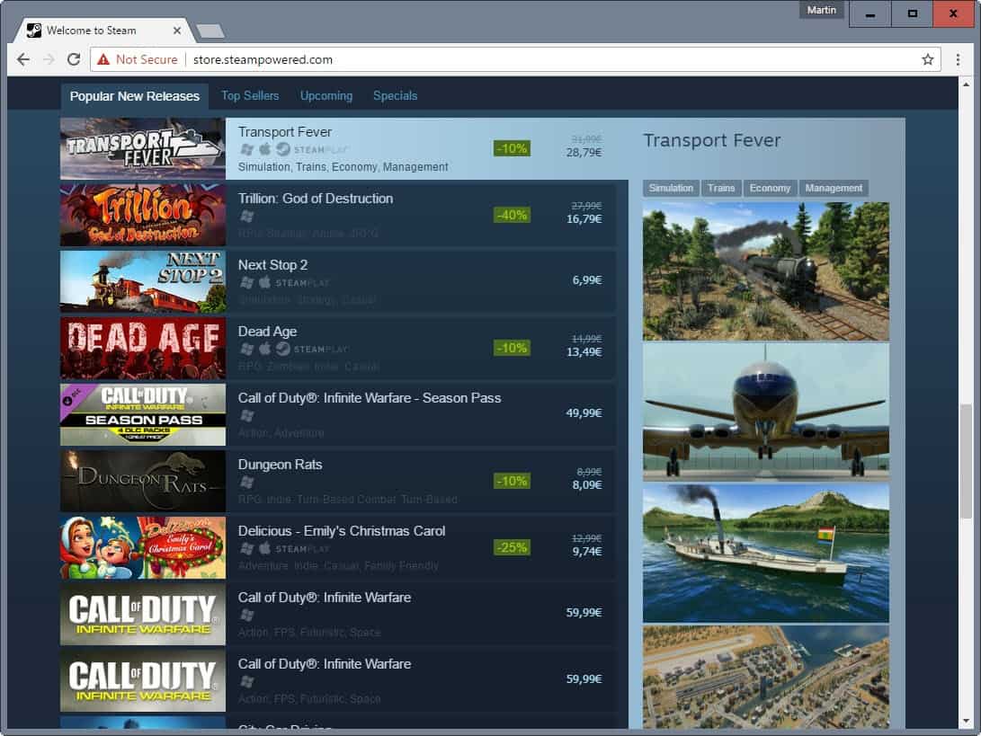The width and height of the screenshot is (981, 736).
Task: Click Delicious - Emily's Christmas Carol title
Action: (342, 531)
